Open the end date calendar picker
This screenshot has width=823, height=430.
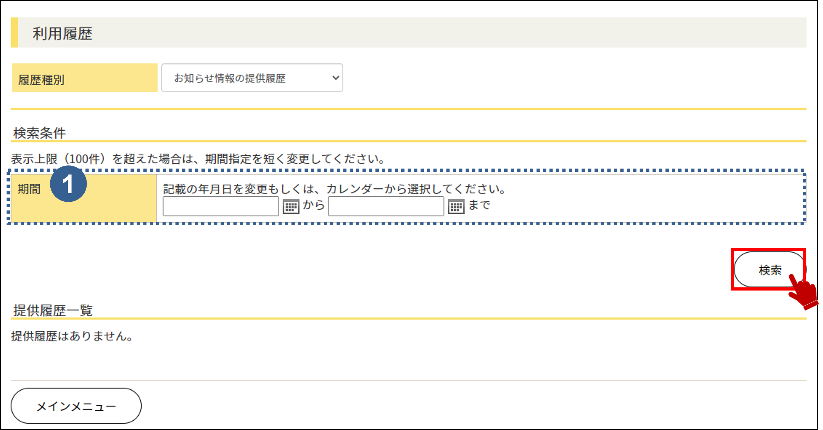coord(456,207)
